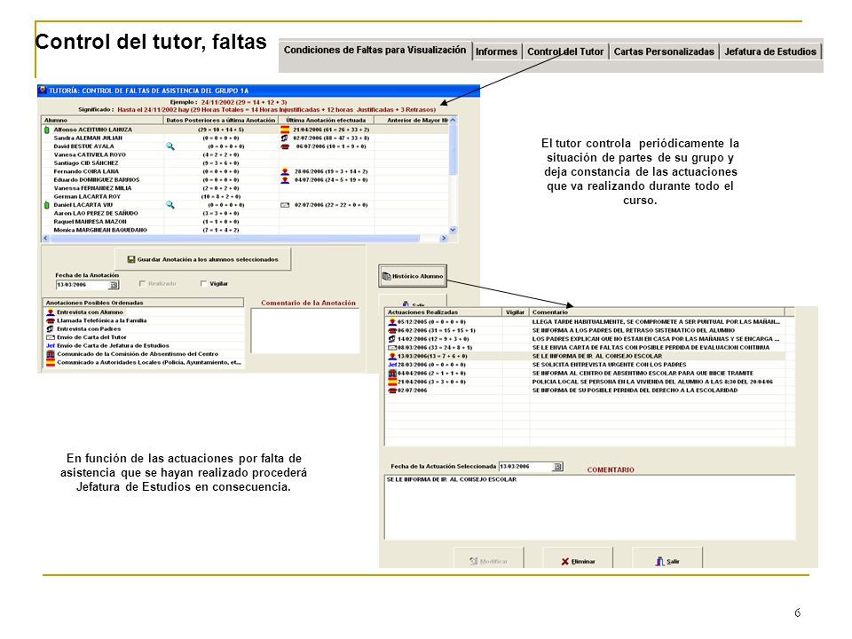Click the Comentario column header in the history list

[x=658, y=312]
